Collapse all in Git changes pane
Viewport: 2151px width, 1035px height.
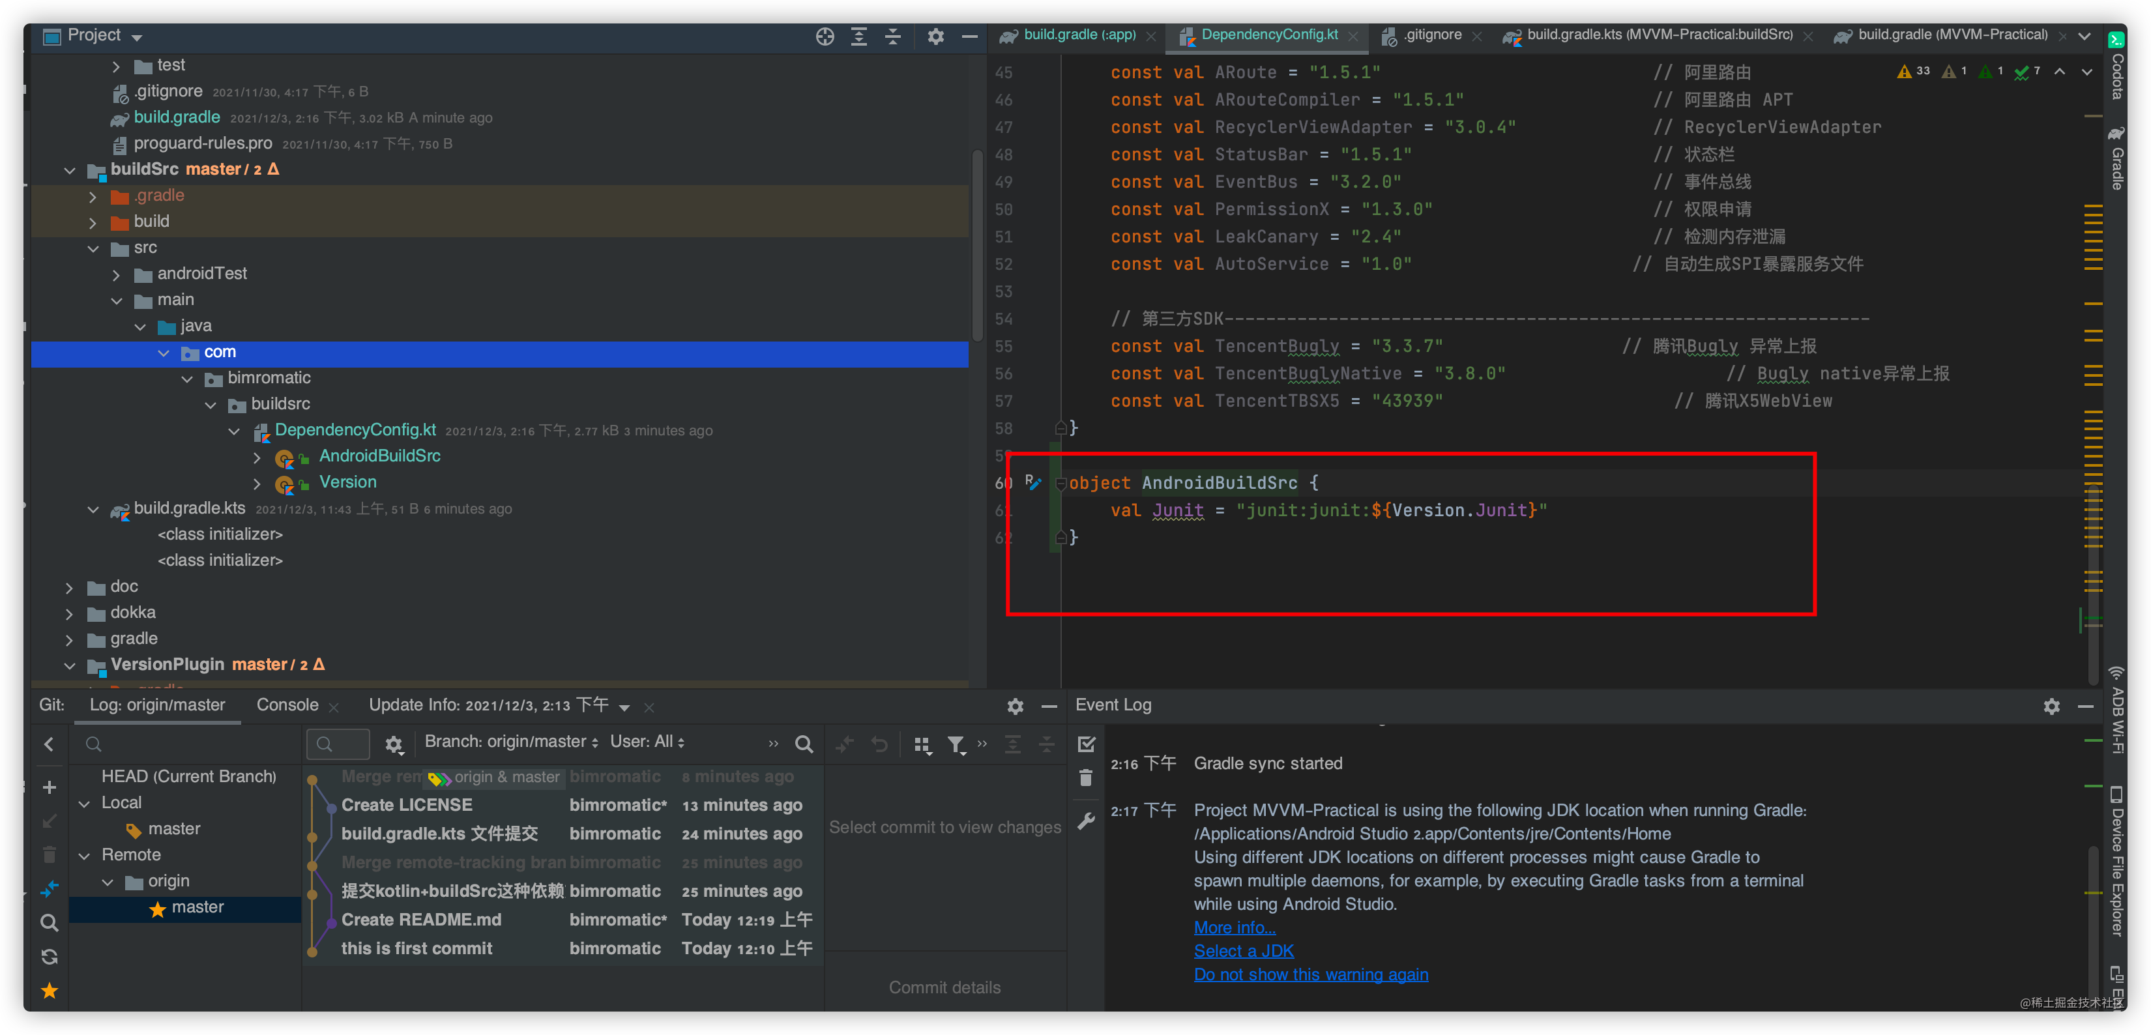pos(1046,744)
